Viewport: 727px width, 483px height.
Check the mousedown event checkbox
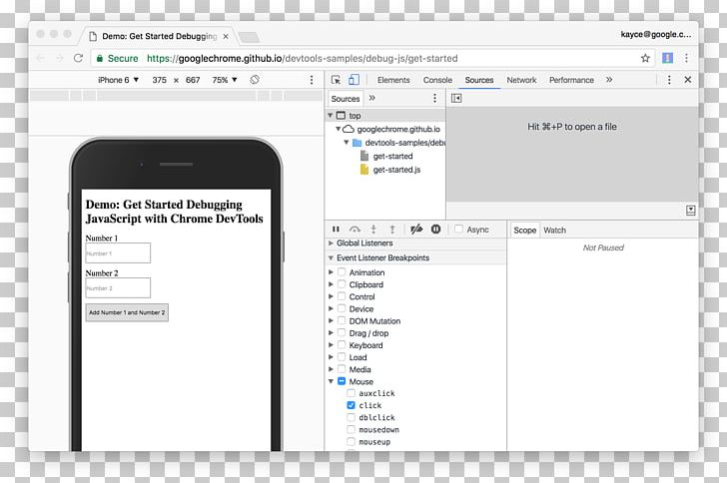pyautogui.click(x=351, y=430)
